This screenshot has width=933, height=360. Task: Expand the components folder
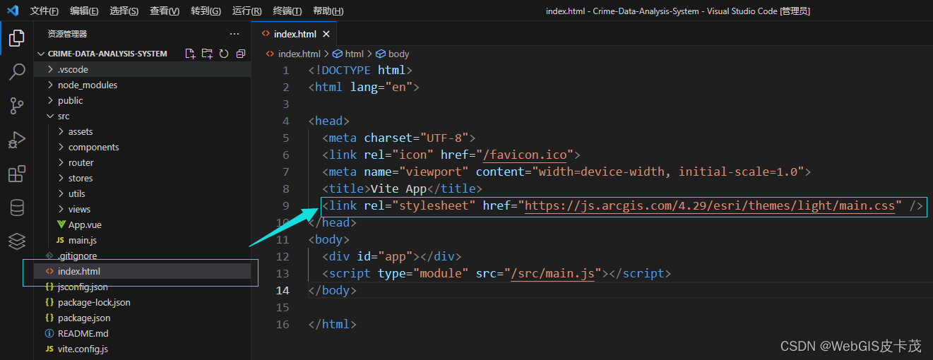[x=142, y=147]
